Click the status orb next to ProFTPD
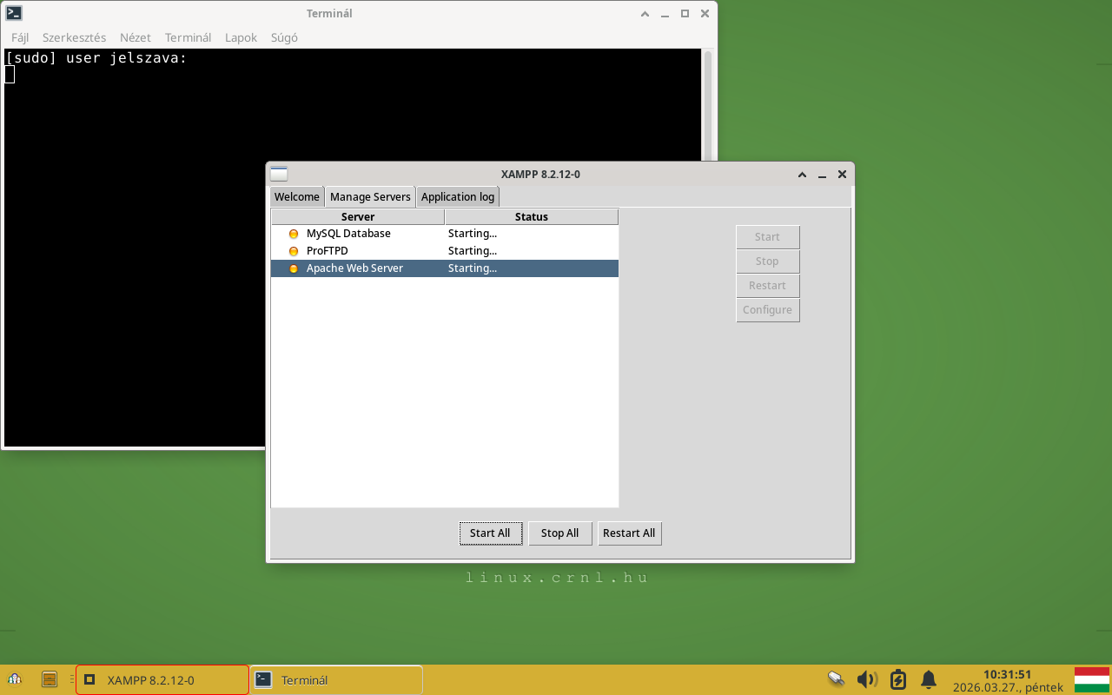Viewport: 1112px width, 695px height. point(293,250)
